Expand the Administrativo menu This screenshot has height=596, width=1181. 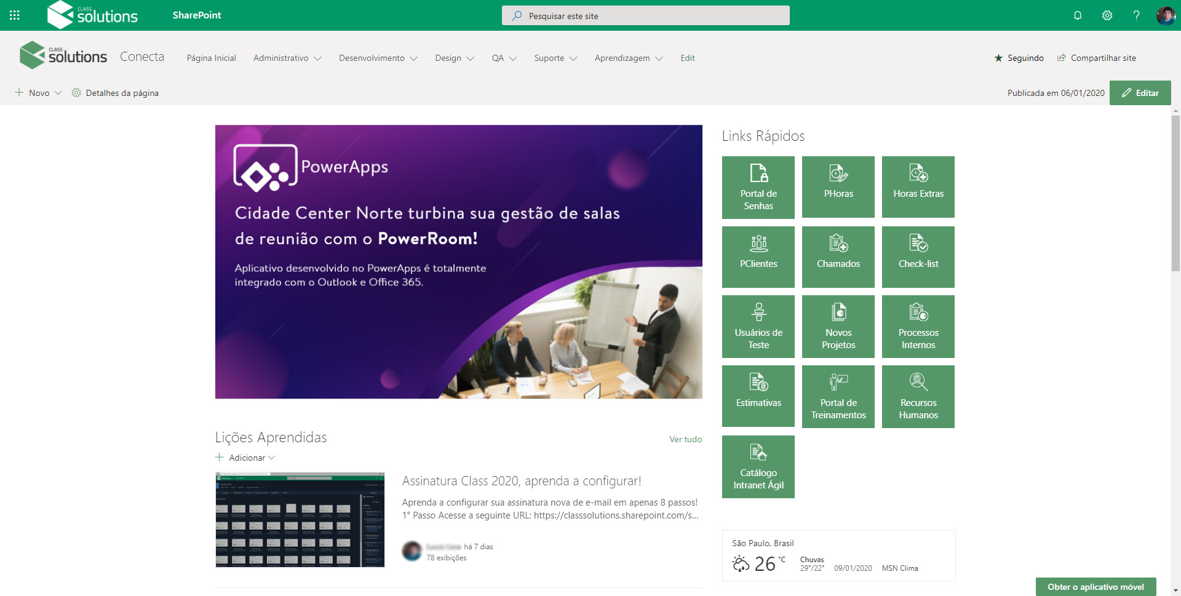click(x=287, y=58)
